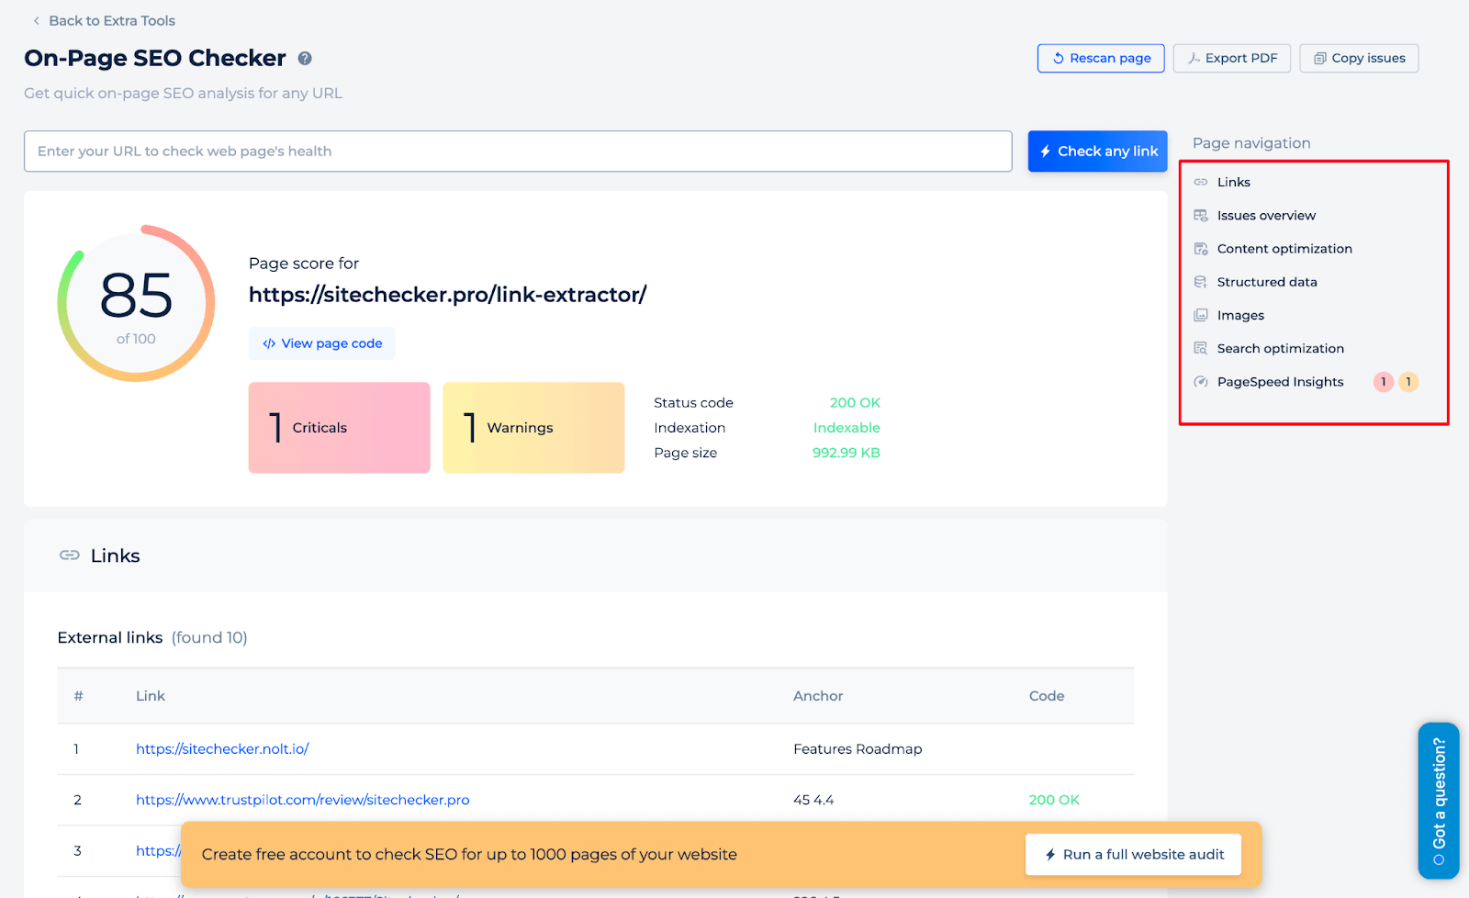Click the External links heading
1469x898 pixels.
click(x=110, y=637)
